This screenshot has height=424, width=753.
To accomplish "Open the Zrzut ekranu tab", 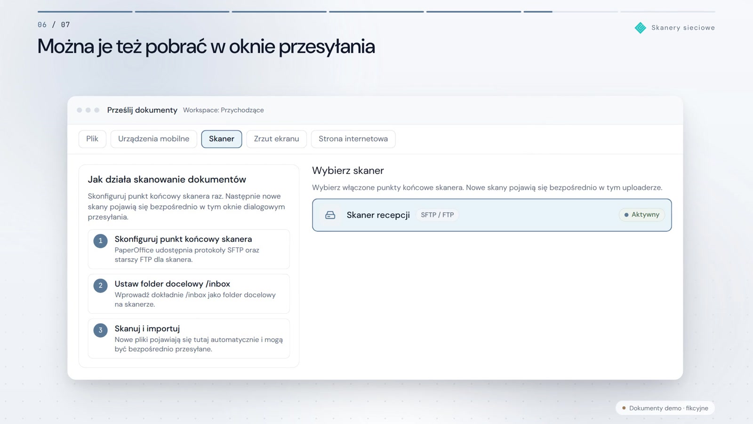I will 276,139.
